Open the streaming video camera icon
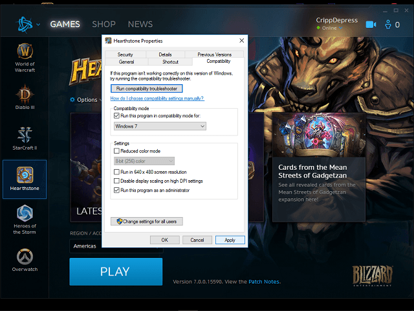 point(371,25)
